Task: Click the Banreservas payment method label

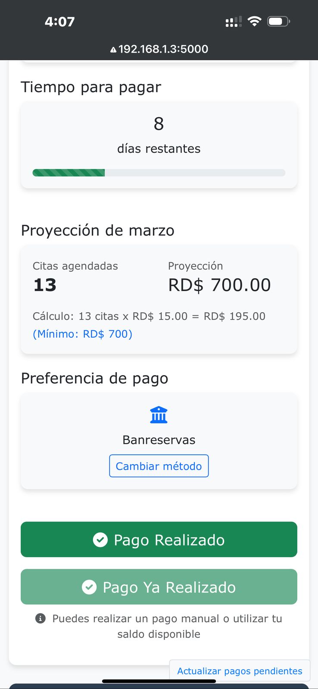Action: pyautogui.click(x=159, y=440)
